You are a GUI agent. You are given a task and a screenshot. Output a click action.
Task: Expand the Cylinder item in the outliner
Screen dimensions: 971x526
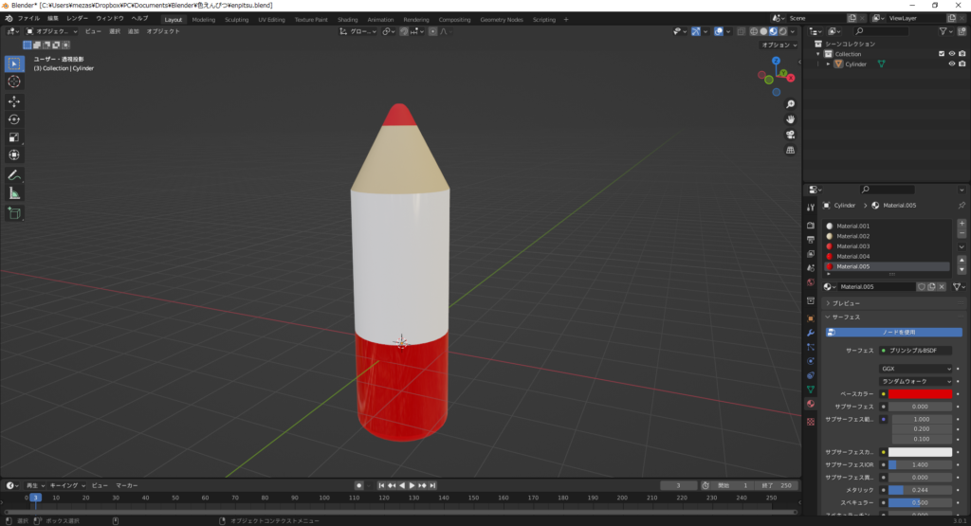tap(828, 64)
